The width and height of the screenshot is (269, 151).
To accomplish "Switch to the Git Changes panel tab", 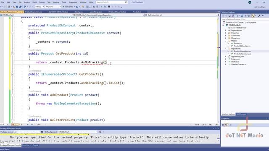I will (x=241, y=114).
